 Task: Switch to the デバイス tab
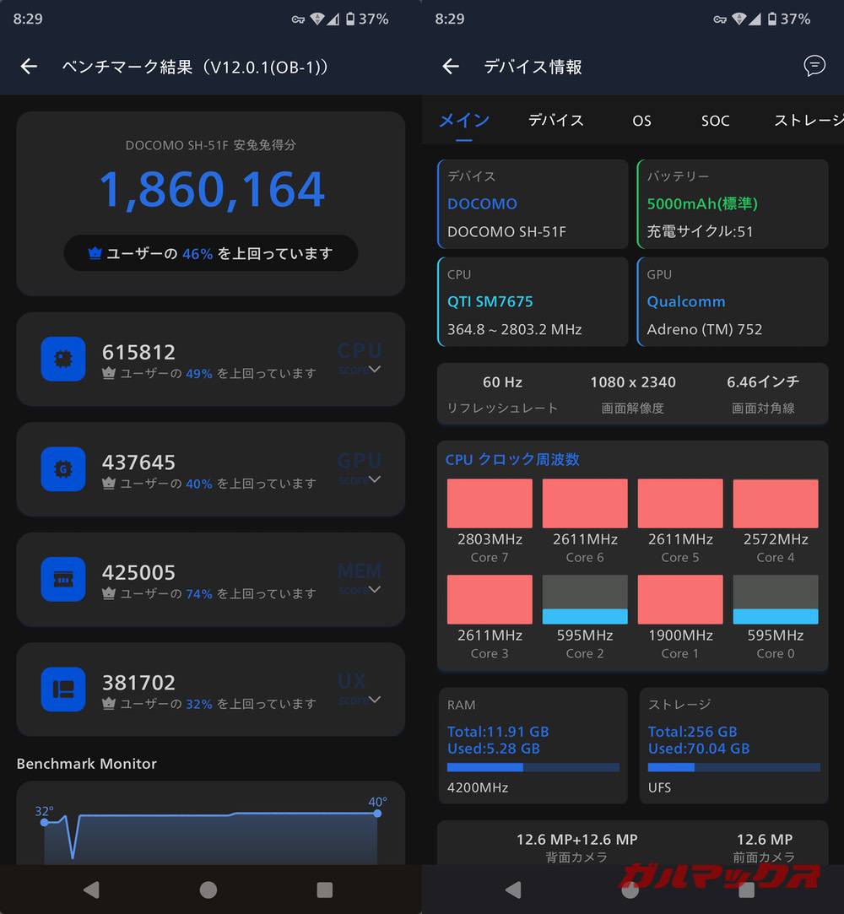tap(555, 120)
